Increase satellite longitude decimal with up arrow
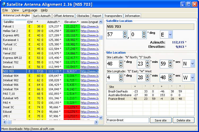The width and height of the screenshot is (199, 132). click(144, 33)
